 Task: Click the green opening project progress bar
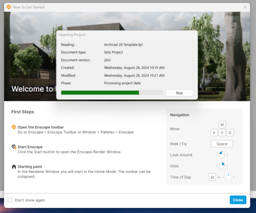112,92
